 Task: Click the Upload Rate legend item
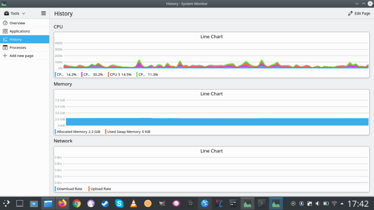point(100,189)
